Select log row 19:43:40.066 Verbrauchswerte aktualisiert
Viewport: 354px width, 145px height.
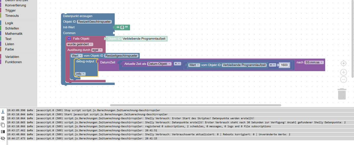180,134
